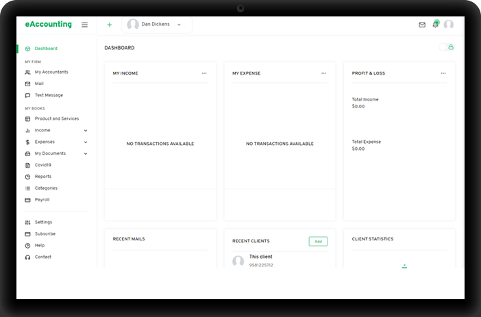This screenshot has width=481, height=317.
Task: Click the Covid19 document icon
Action: click(27, 165)
